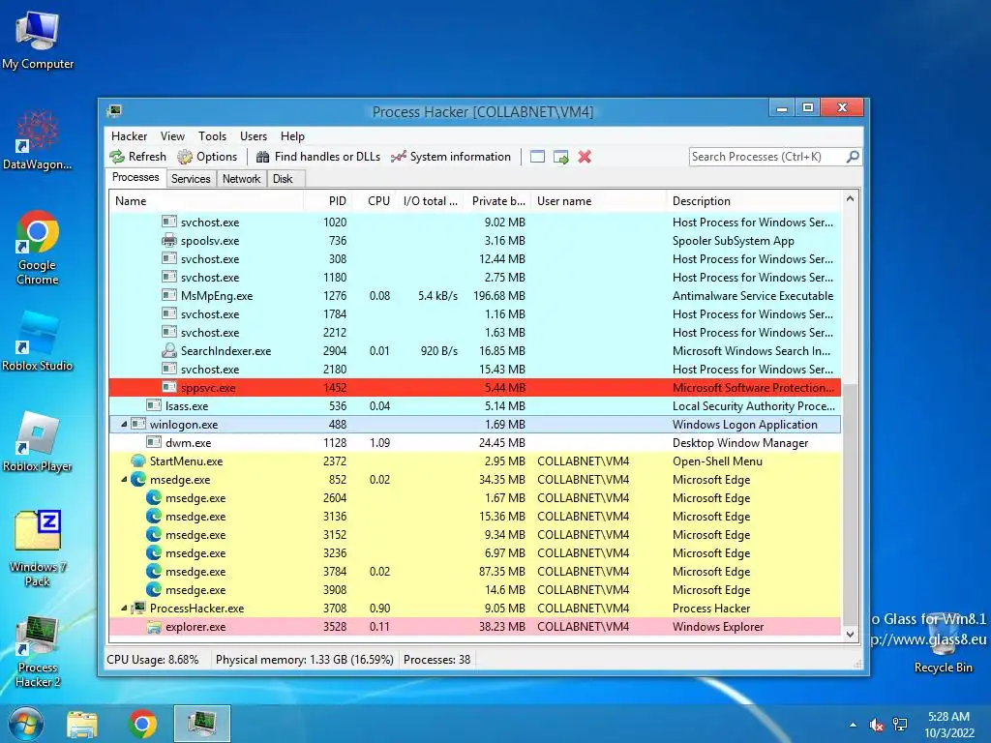Image resolution: width=991 pixels, height=743 pixels.
Task: Click the process list scroll up arrow
Action: pos(850,199)
